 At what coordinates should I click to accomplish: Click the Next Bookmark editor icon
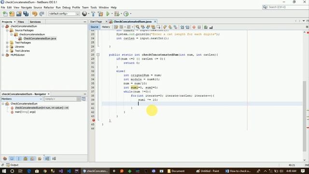click(170, 27)
